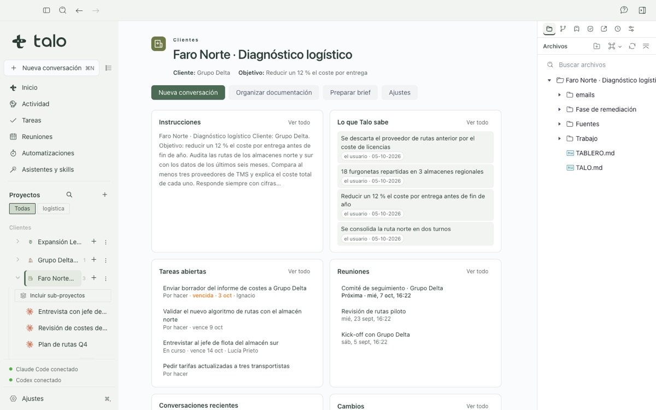Screen dimensions: 656x410
Task: Search projects with the Proyectos magnifier
Action: pos(69,195)
